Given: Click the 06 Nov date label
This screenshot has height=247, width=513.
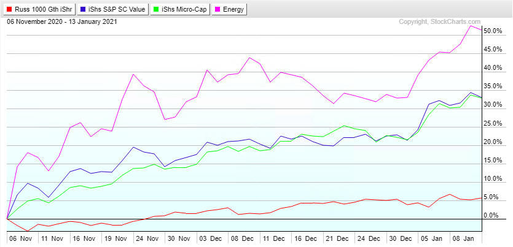Looking at the screenshot, I should point(22,238).
